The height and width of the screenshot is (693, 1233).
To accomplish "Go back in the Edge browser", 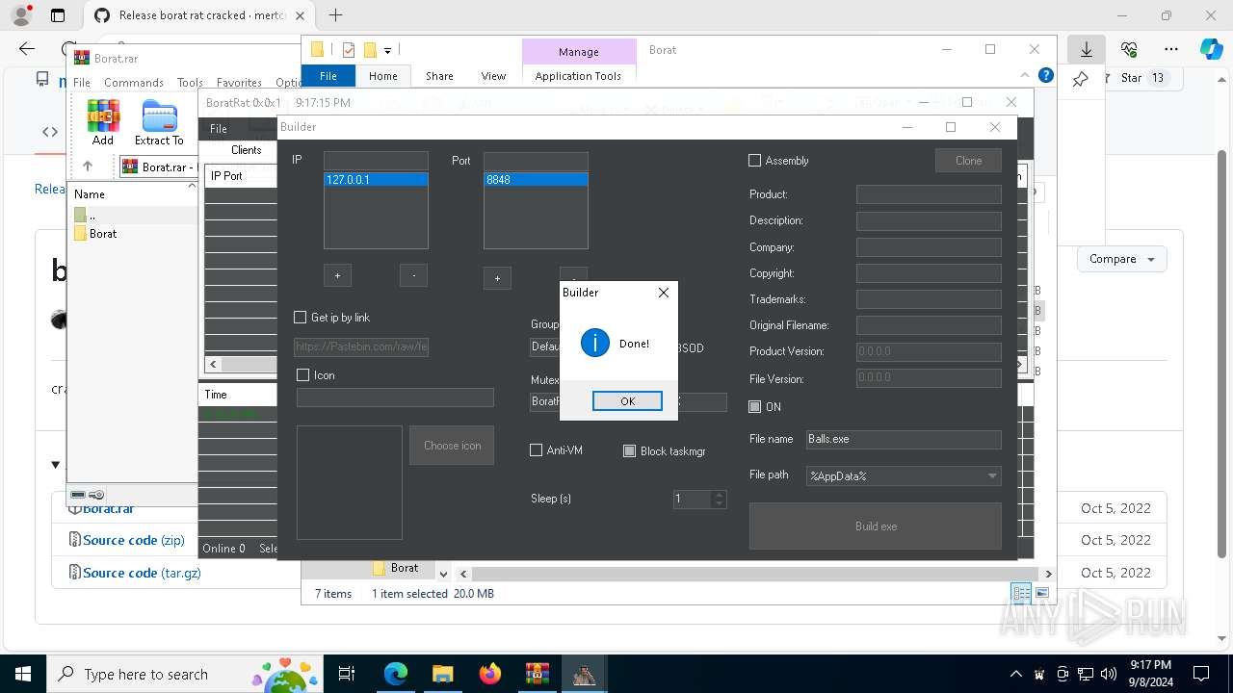I will pyautogui.click(x=27, y=49).
